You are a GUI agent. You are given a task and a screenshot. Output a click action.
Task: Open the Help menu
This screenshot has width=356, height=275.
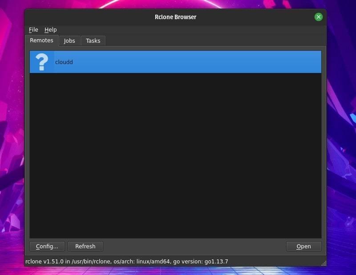pos(50,29)
